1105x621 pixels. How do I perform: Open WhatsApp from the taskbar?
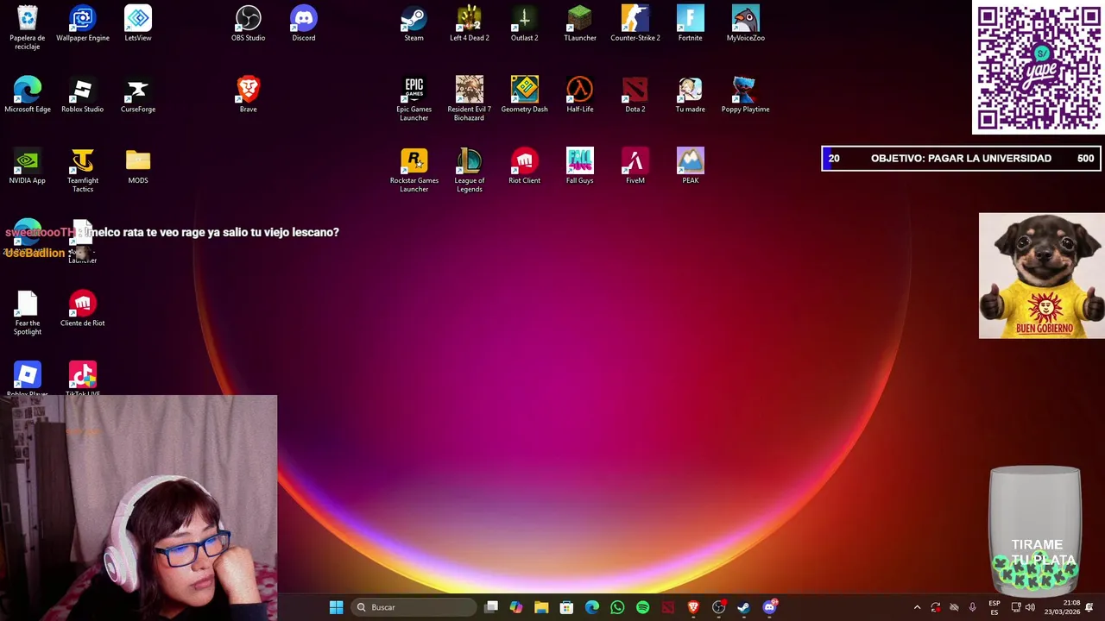[x=617, y=607]
